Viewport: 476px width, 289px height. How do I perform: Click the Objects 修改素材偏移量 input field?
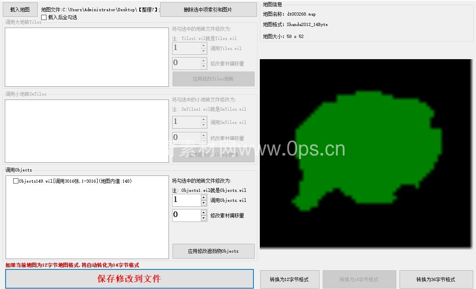186,215
